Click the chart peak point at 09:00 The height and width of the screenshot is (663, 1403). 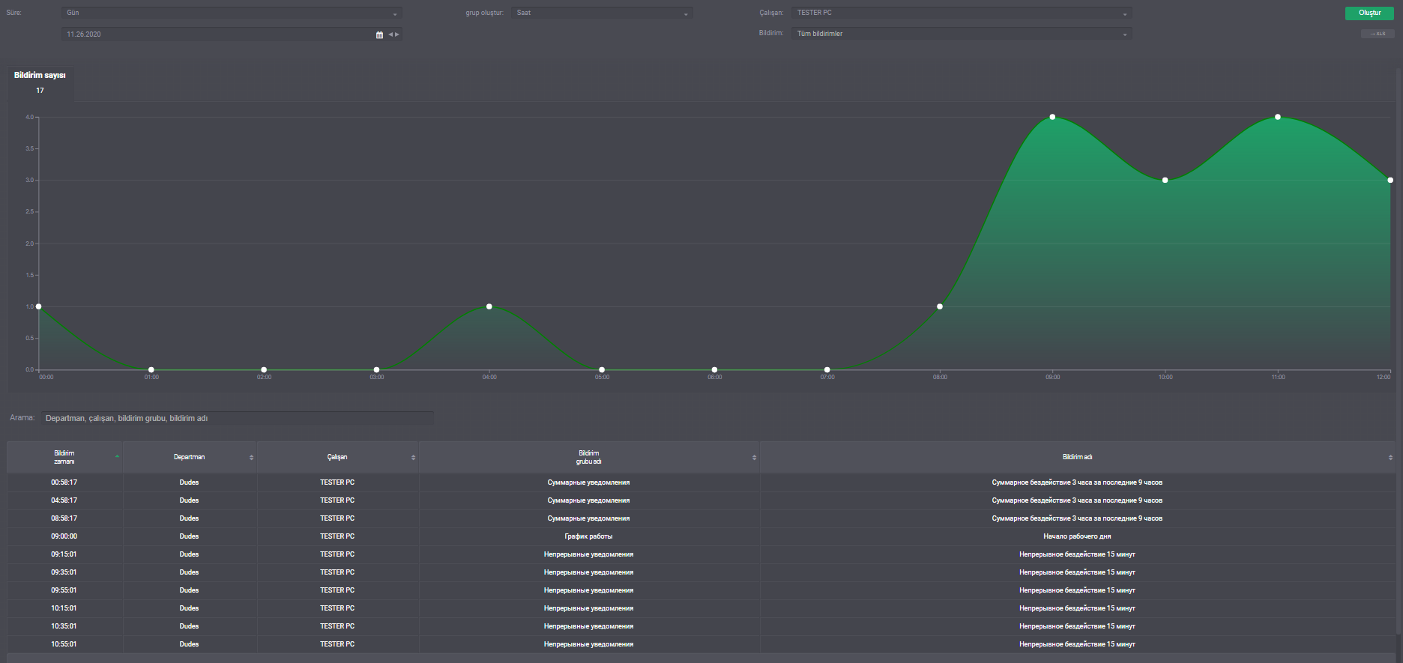1052,117
